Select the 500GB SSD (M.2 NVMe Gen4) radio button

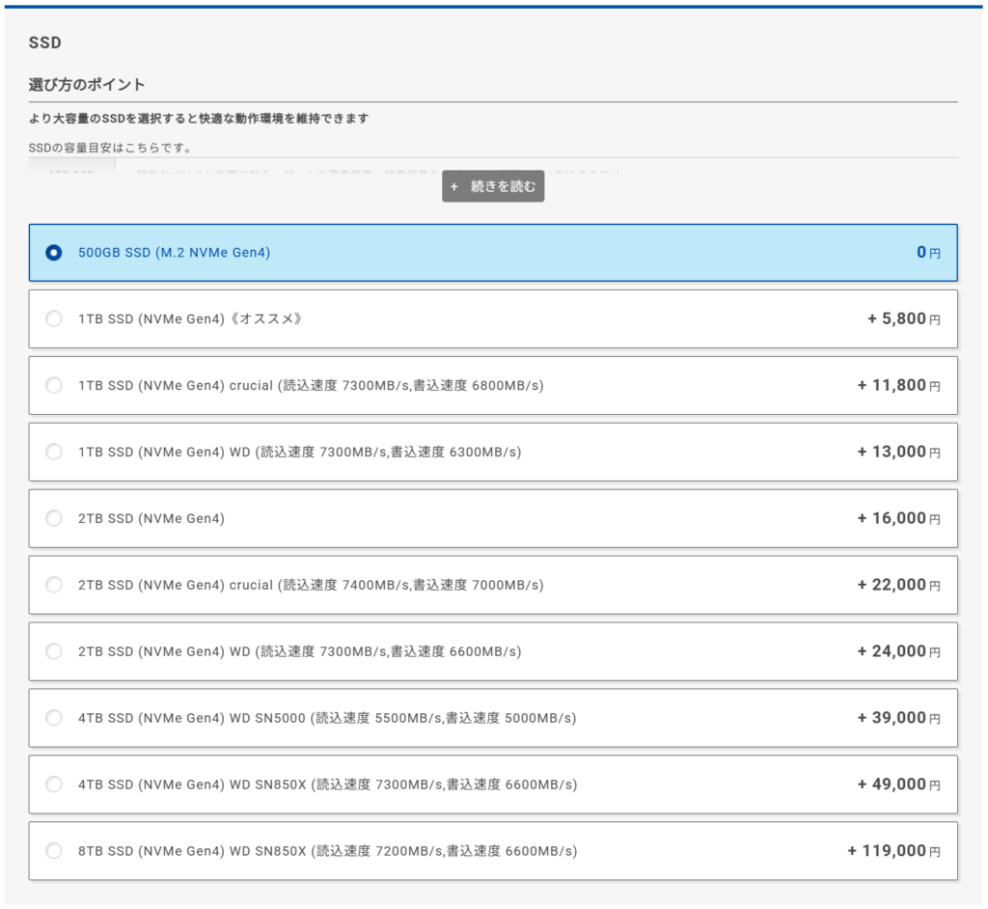(54, 253)
